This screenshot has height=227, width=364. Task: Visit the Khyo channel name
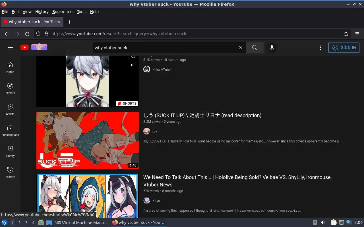156,201
